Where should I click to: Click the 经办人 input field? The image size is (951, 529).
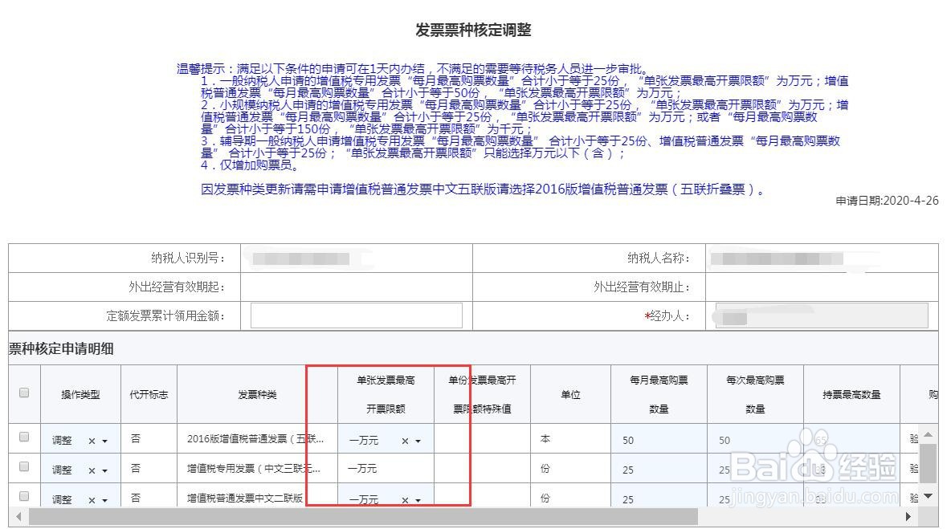tap(822, 315)
